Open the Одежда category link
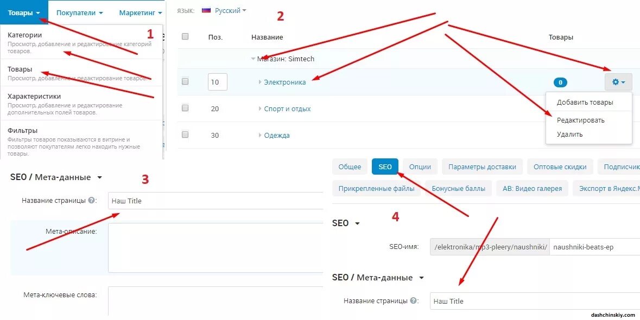This screenshot has width=640, height=320. [277, 136]
